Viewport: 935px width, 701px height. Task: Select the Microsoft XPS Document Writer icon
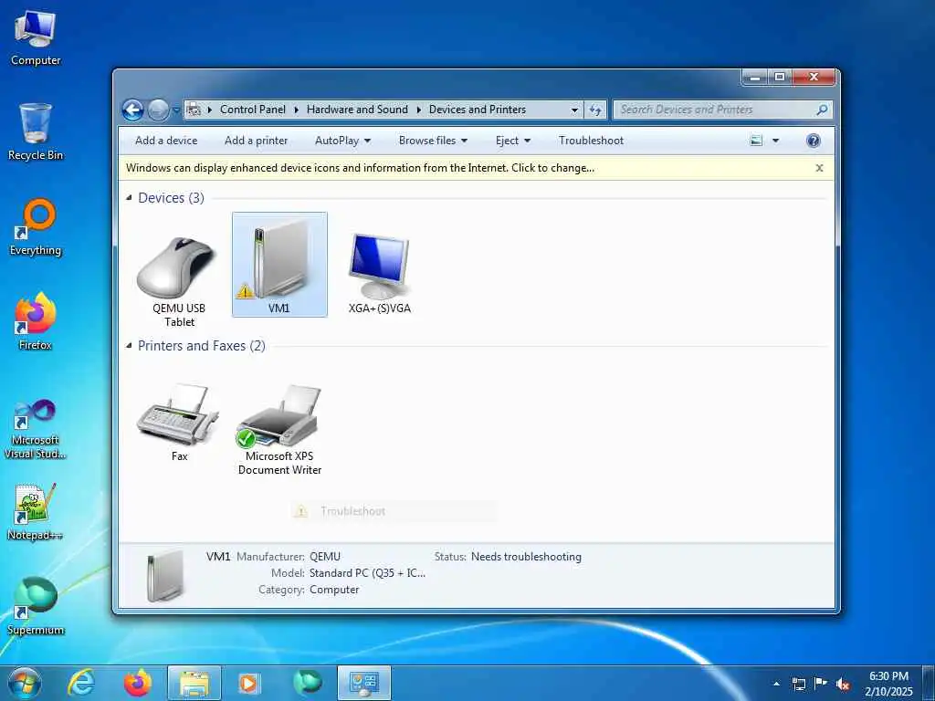point(279,416)
